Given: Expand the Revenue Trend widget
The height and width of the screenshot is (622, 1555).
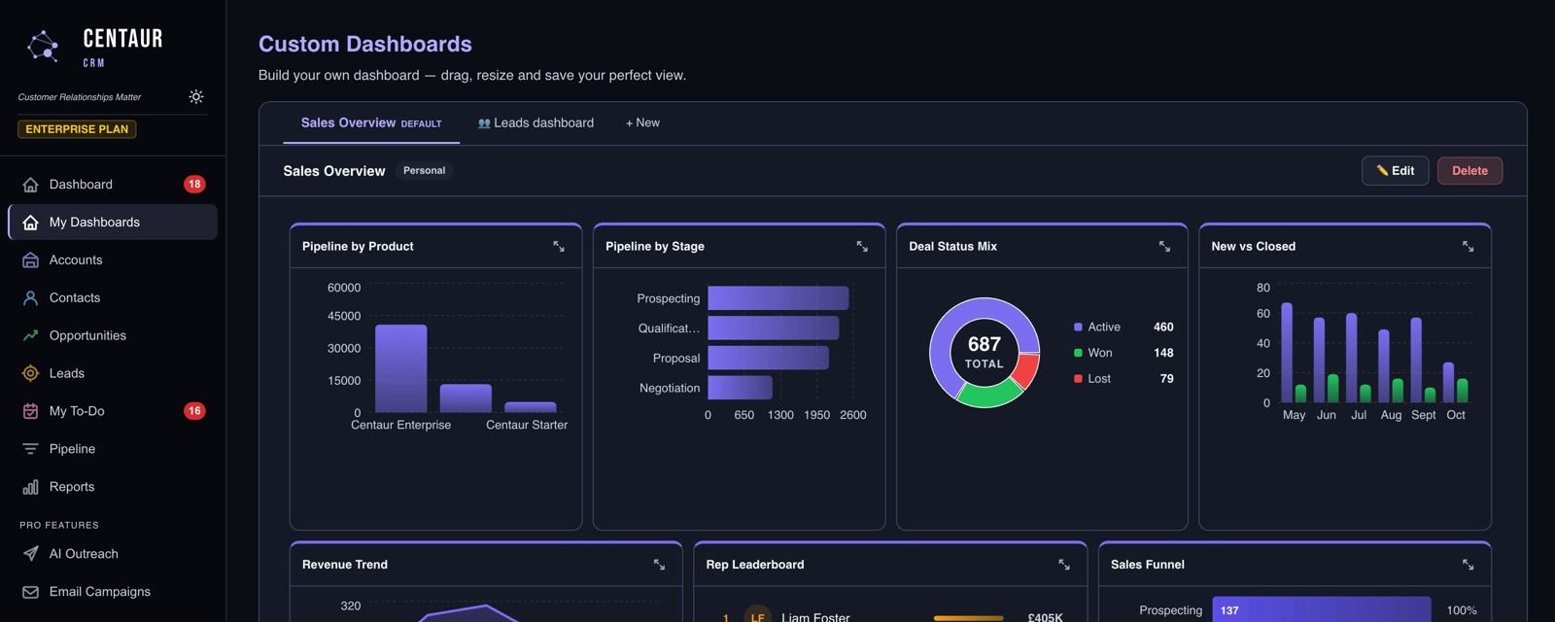Looking at the screenshot, I should (x=659, y=565).
